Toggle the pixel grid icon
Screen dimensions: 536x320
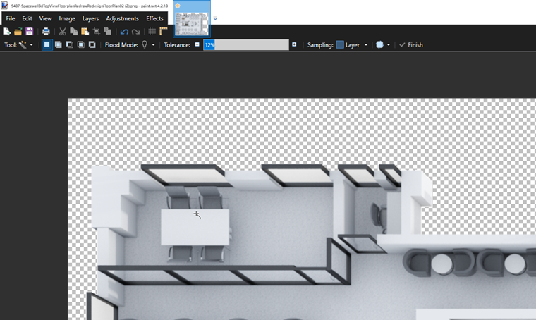(152, 32)
